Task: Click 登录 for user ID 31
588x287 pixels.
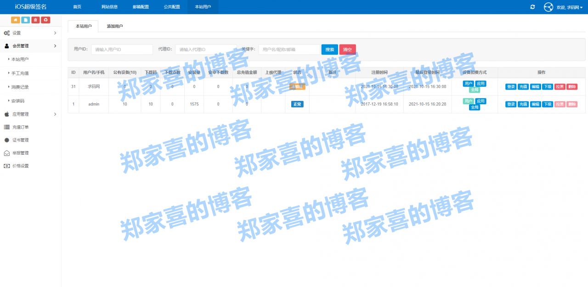Action: pyautogui.click(x=511, y=87)
